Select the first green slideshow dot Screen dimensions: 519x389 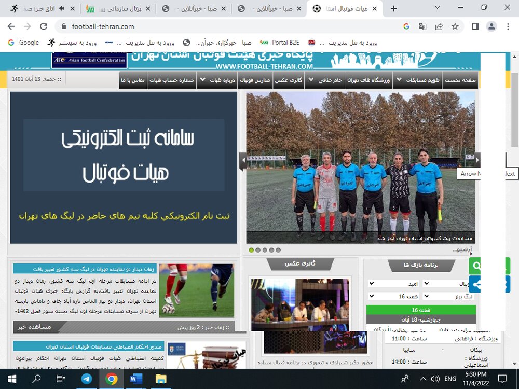click(x=252, y=250)
